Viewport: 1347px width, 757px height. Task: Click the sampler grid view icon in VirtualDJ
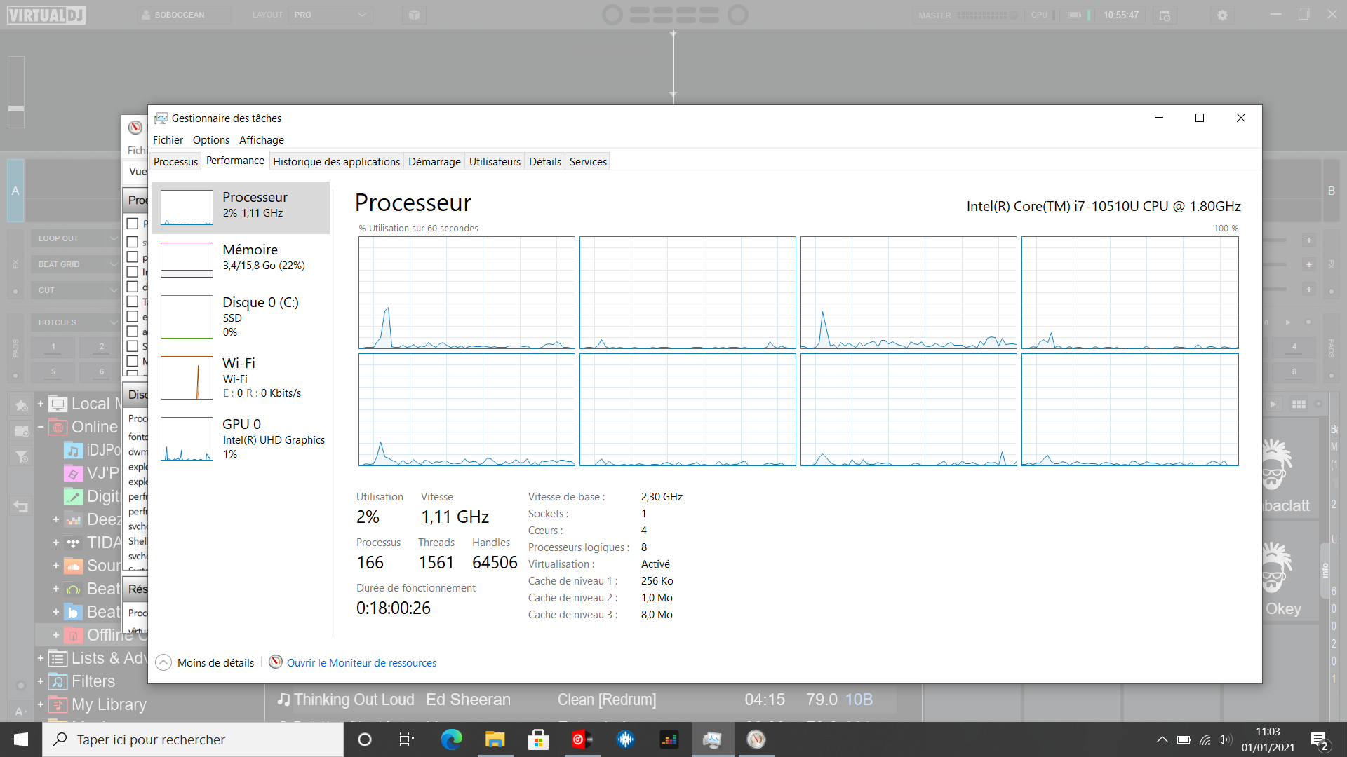1299,404
